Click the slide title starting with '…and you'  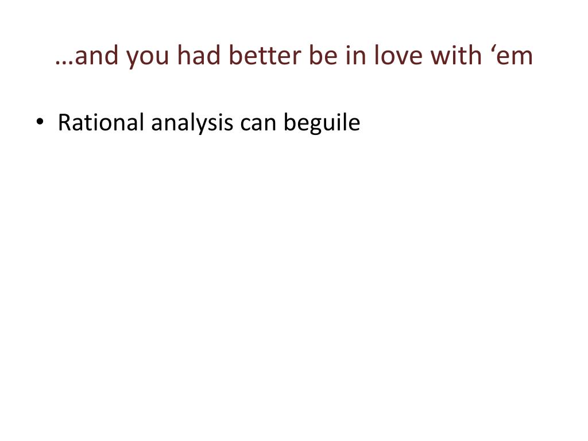(x=294, y=56)
